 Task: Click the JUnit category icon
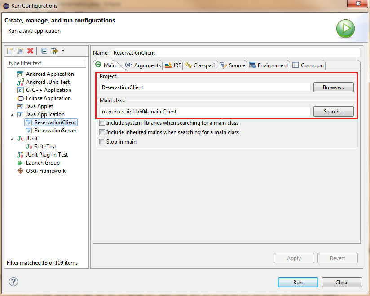point(20,139)
